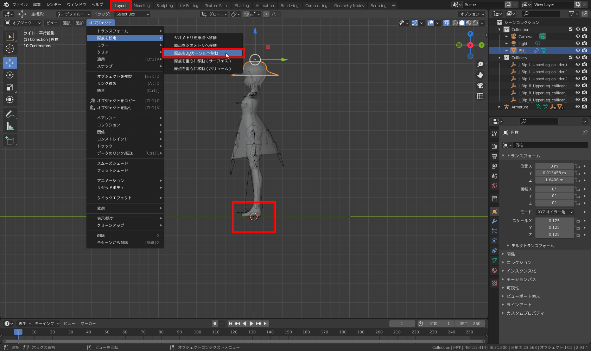Switch to the Sculpting workspace tab
Viewport: 591px width, 351px height.
click(x=164, y=6)
